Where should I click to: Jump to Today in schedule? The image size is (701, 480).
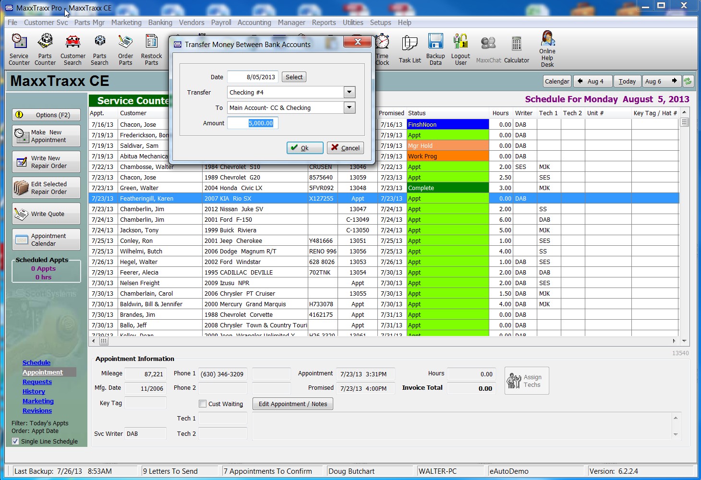pos(627,81)
